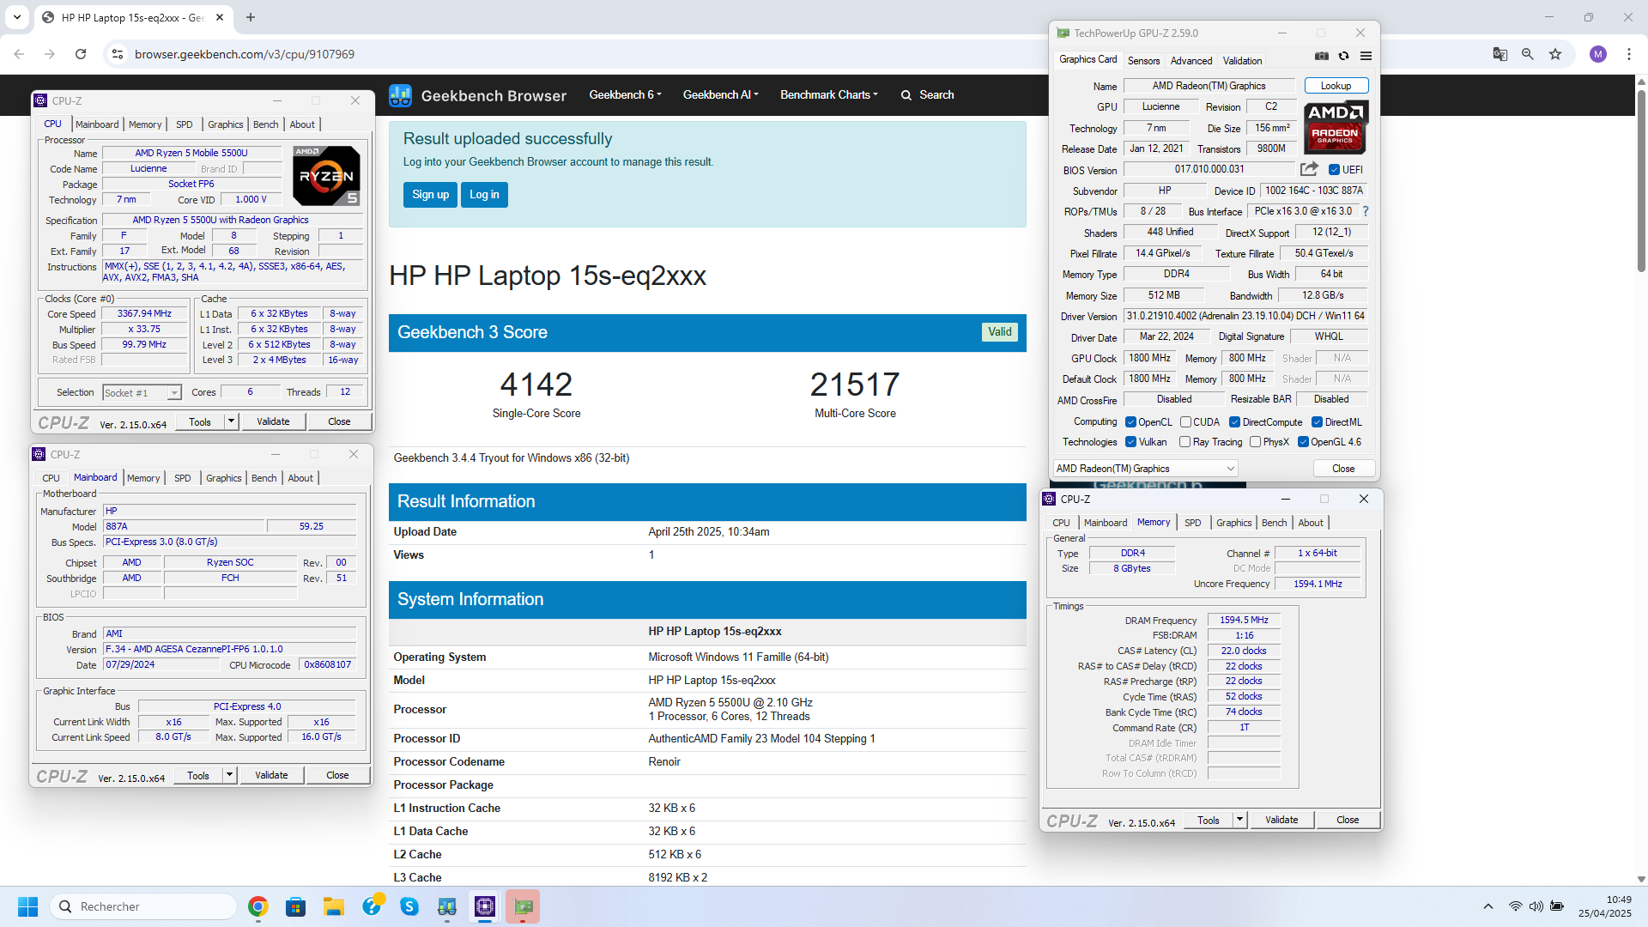
Task: Open Windows Start menu
Action: pyautogui.click(x=27, y=906)
